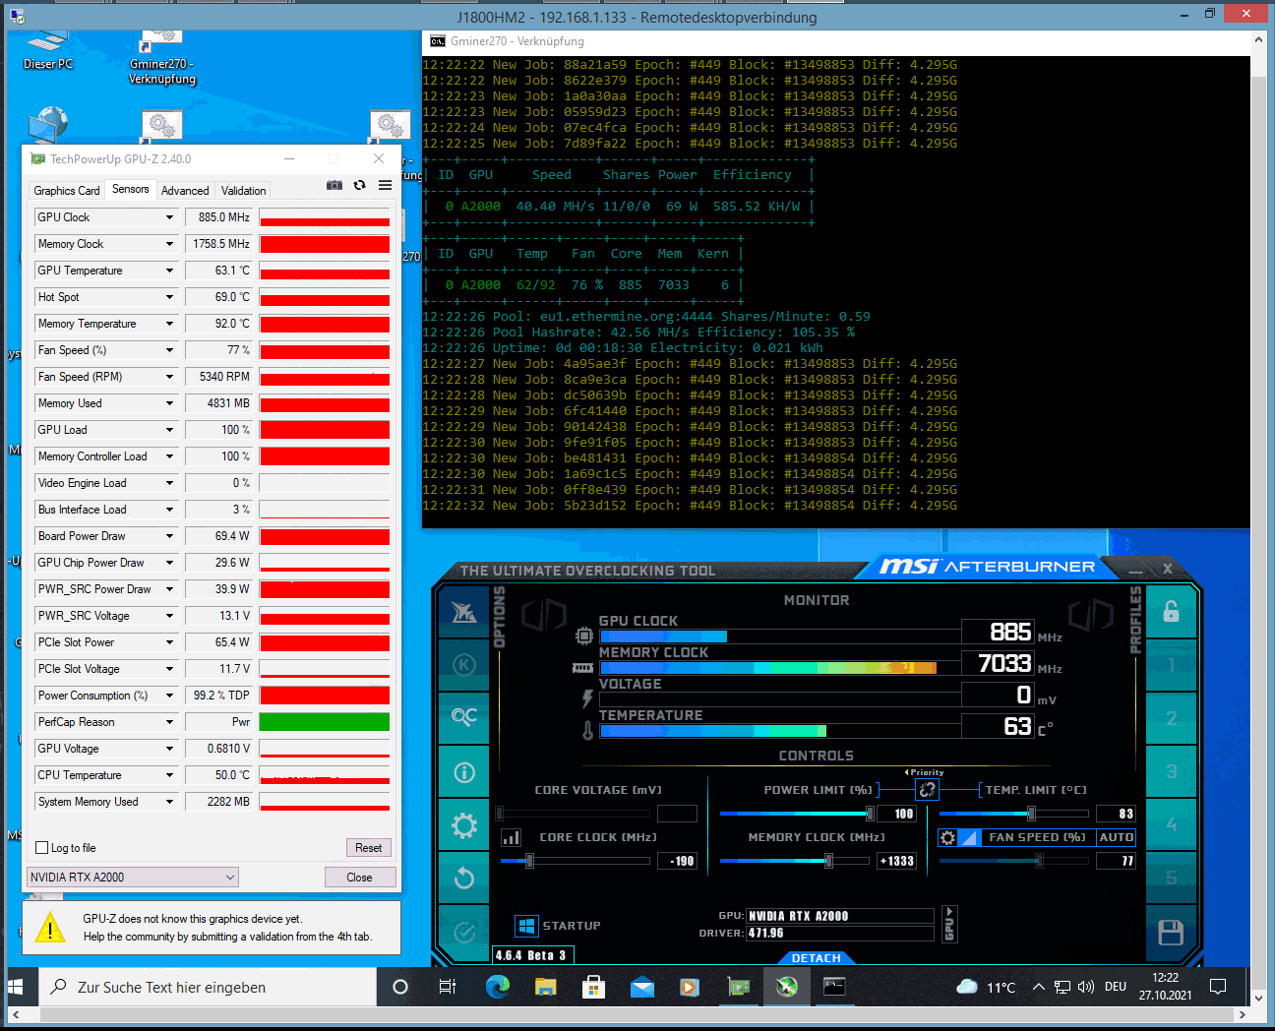Screen dimensions: 1275x1031
Task: Click the GPU-Z refresh icon
Action: coord(360,185)
